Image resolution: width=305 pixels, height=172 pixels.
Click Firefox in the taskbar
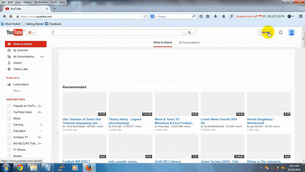point(89,168)
